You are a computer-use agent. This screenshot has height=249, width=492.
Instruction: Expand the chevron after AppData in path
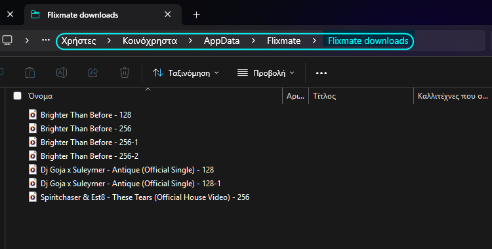(253, 41)
